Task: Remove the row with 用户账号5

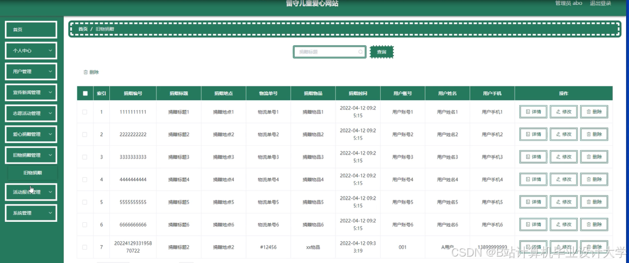Action: 594,202
